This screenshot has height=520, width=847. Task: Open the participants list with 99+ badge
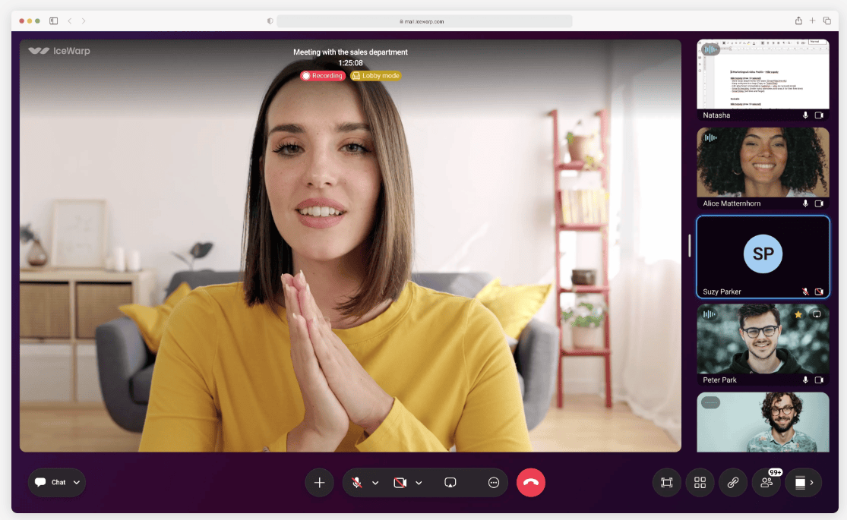(x=766, y=483)
